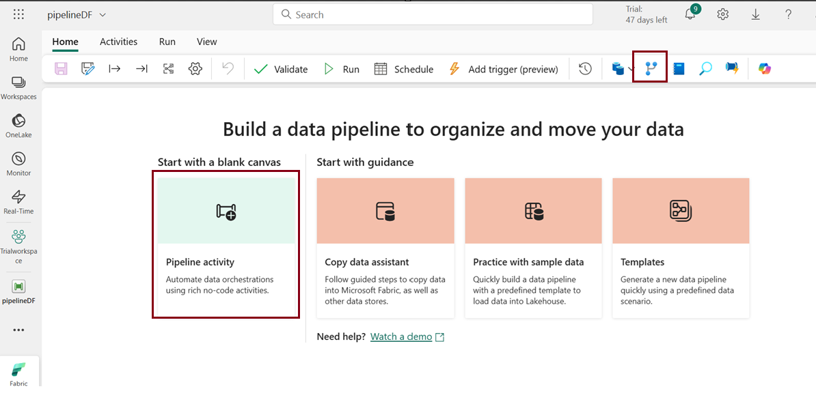Go to Home in the left sidebar
Image resolution: width=816 pixels, height=404 pixels.
tap(18, 49)
